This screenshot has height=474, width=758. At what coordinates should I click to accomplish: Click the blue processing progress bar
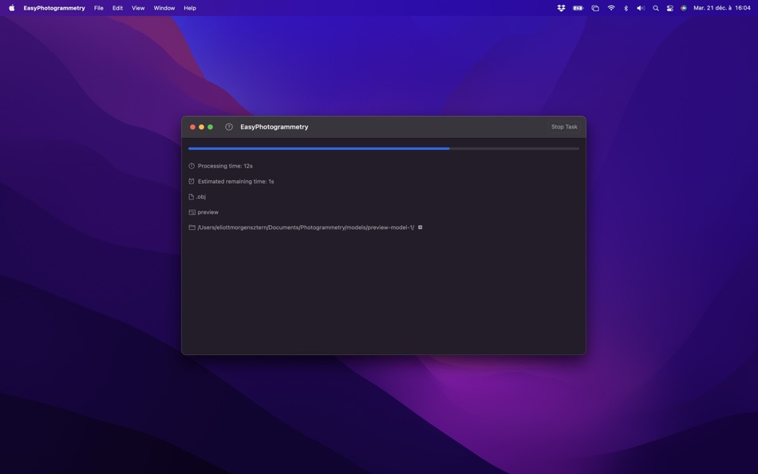[384, 148]
